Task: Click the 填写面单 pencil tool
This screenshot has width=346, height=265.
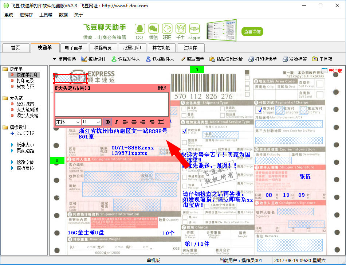Action: (192, 59)
